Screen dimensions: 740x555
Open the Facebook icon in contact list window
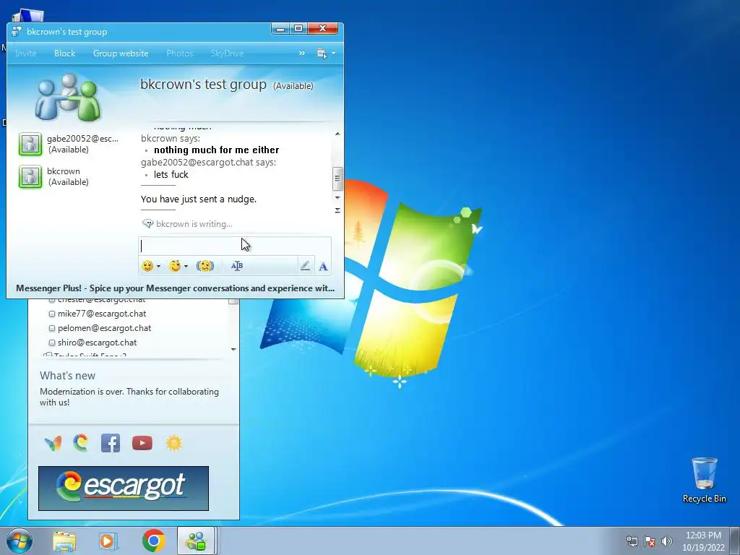(x=111, y=443)
